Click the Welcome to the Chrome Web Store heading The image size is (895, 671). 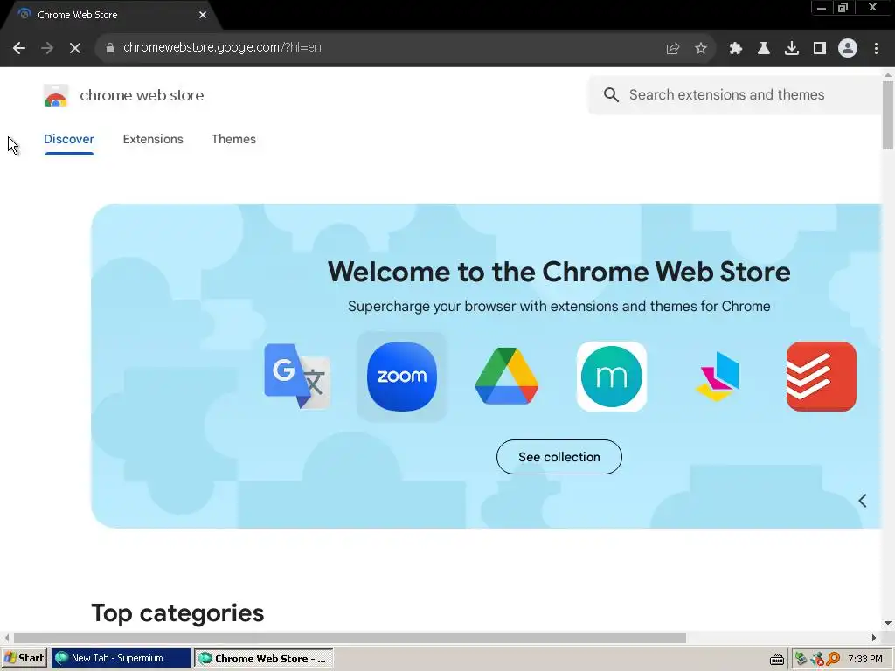coord(559,272)
